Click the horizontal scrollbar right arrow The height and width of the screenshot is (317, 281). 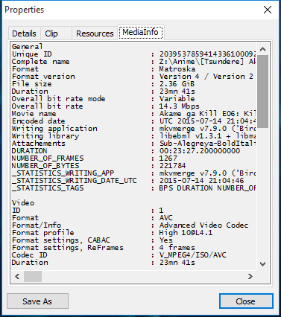click(250, 276)
